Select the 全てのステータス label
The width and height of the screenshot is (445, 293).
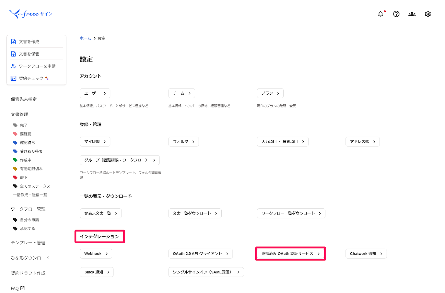(x=35, y=186)
